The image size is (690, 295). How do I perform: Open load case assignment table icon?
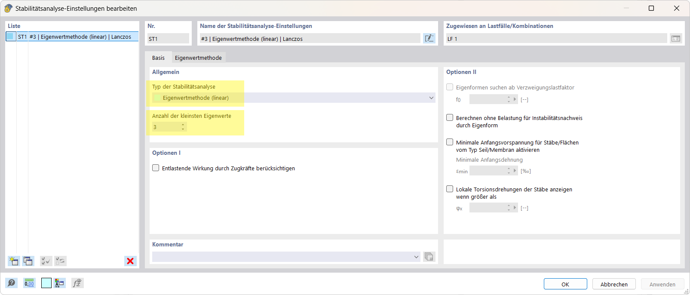[x=676, y=38]
